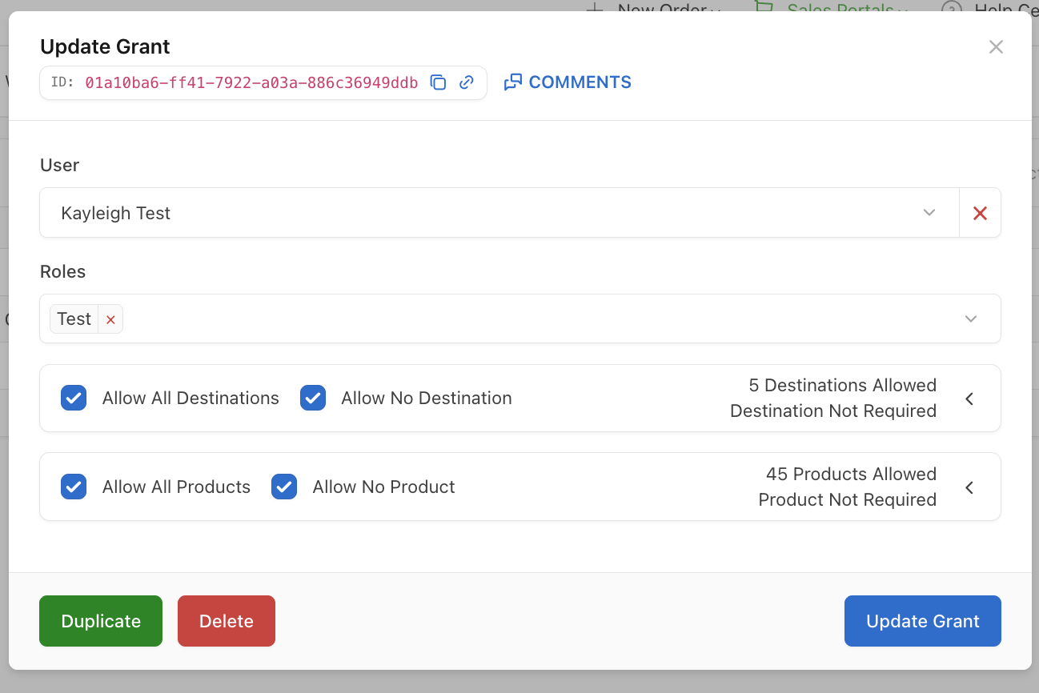Click the '5 Destinations Allowed' text
Viewport: 1039px width, 693px height.
[x=842, y=385]
